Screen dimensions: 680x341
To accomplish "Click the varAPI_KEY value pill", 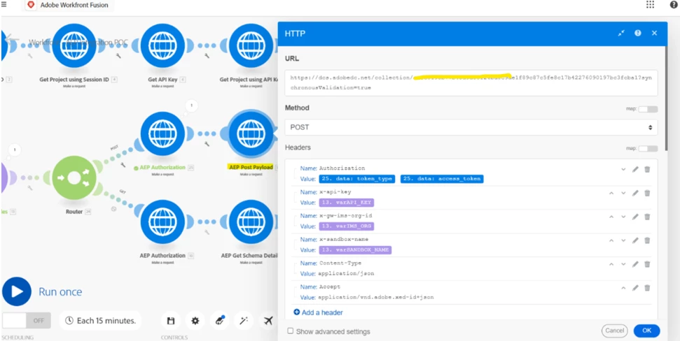I will (x=346, y=203).
